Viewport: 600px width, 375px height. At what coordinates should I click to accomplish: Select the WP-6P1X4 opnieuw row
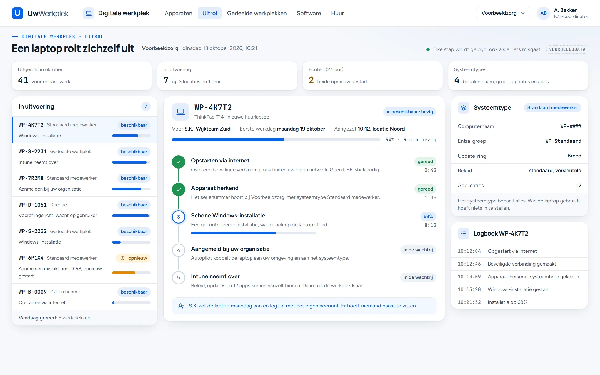click(84, 267)
